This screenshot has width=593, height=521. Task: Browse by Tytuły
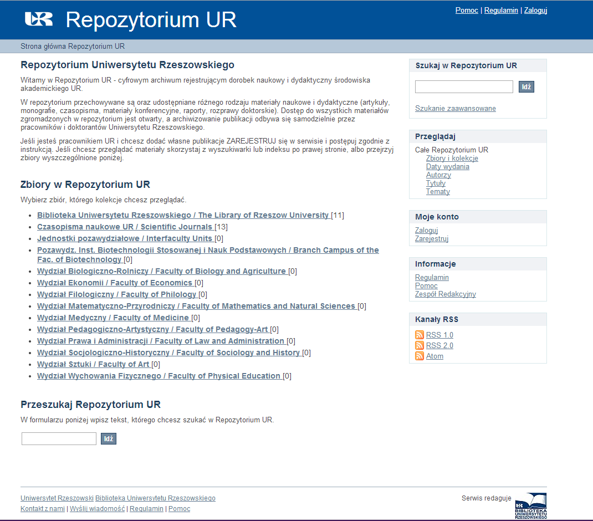(436, 183)
